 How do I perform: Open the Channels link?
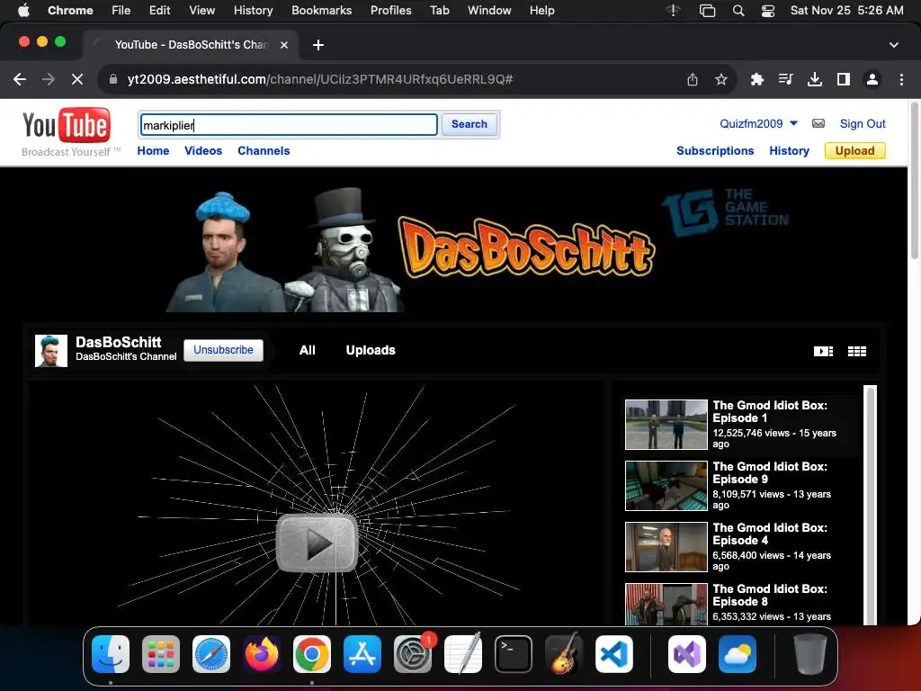pos(264,151)
